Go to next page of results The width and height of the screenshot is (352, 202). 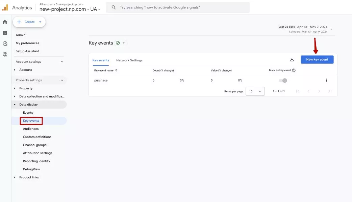[x=319, y=91]
